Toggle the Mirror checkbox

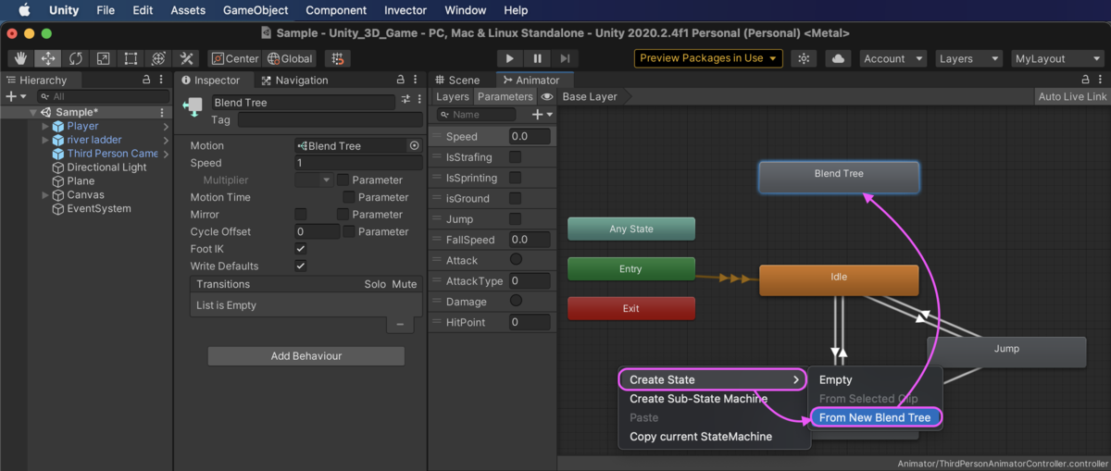coord(300,215)
